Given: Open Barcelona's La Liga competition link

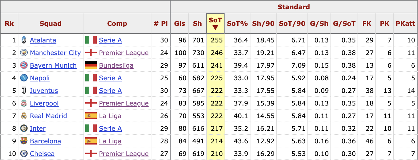Looking at the screenshot, I should [x=110, y=141].
